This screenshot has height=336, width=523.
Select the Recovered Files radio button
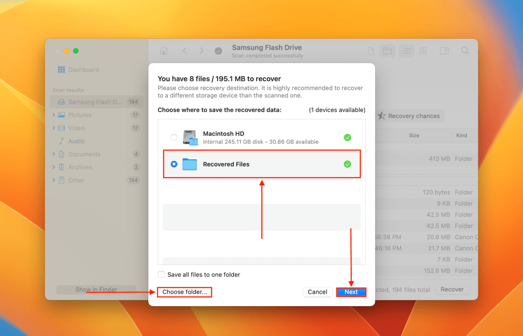click(x=174, y=164)
